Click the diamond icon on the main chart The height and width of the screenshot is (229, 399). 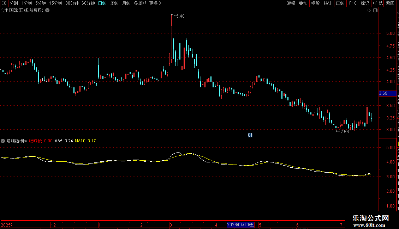(x=369, y=11)
